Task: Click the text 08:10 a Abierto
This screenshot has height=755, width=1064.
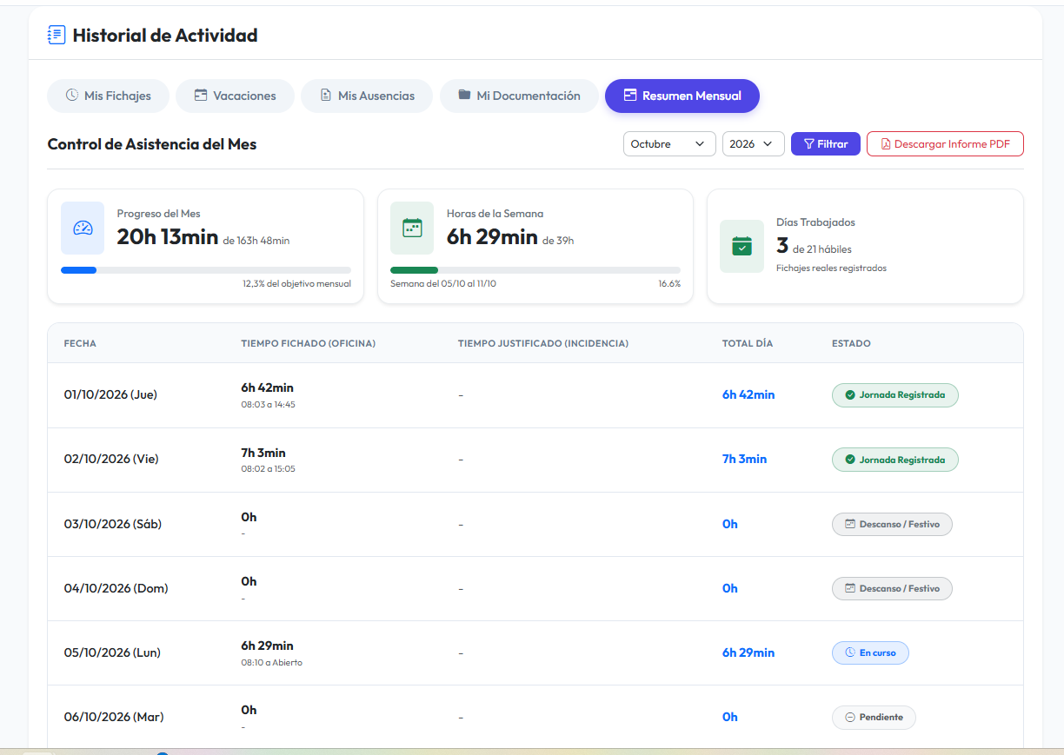Action: 272,662
